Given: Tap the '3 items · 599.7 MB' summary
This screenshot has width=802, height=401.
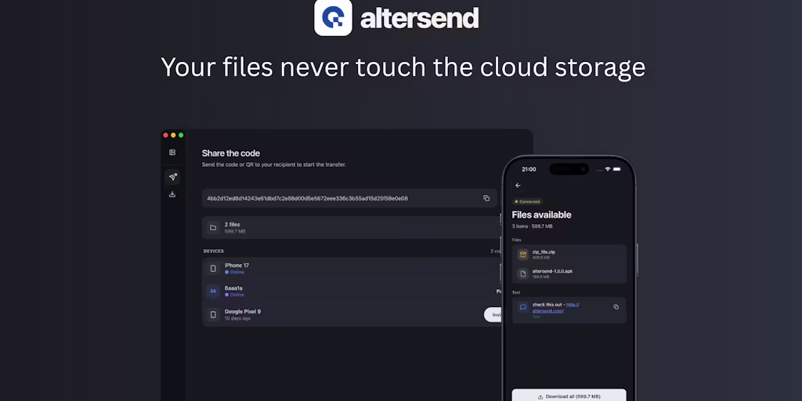Looking at the screenshot, I should coord(532,226).
